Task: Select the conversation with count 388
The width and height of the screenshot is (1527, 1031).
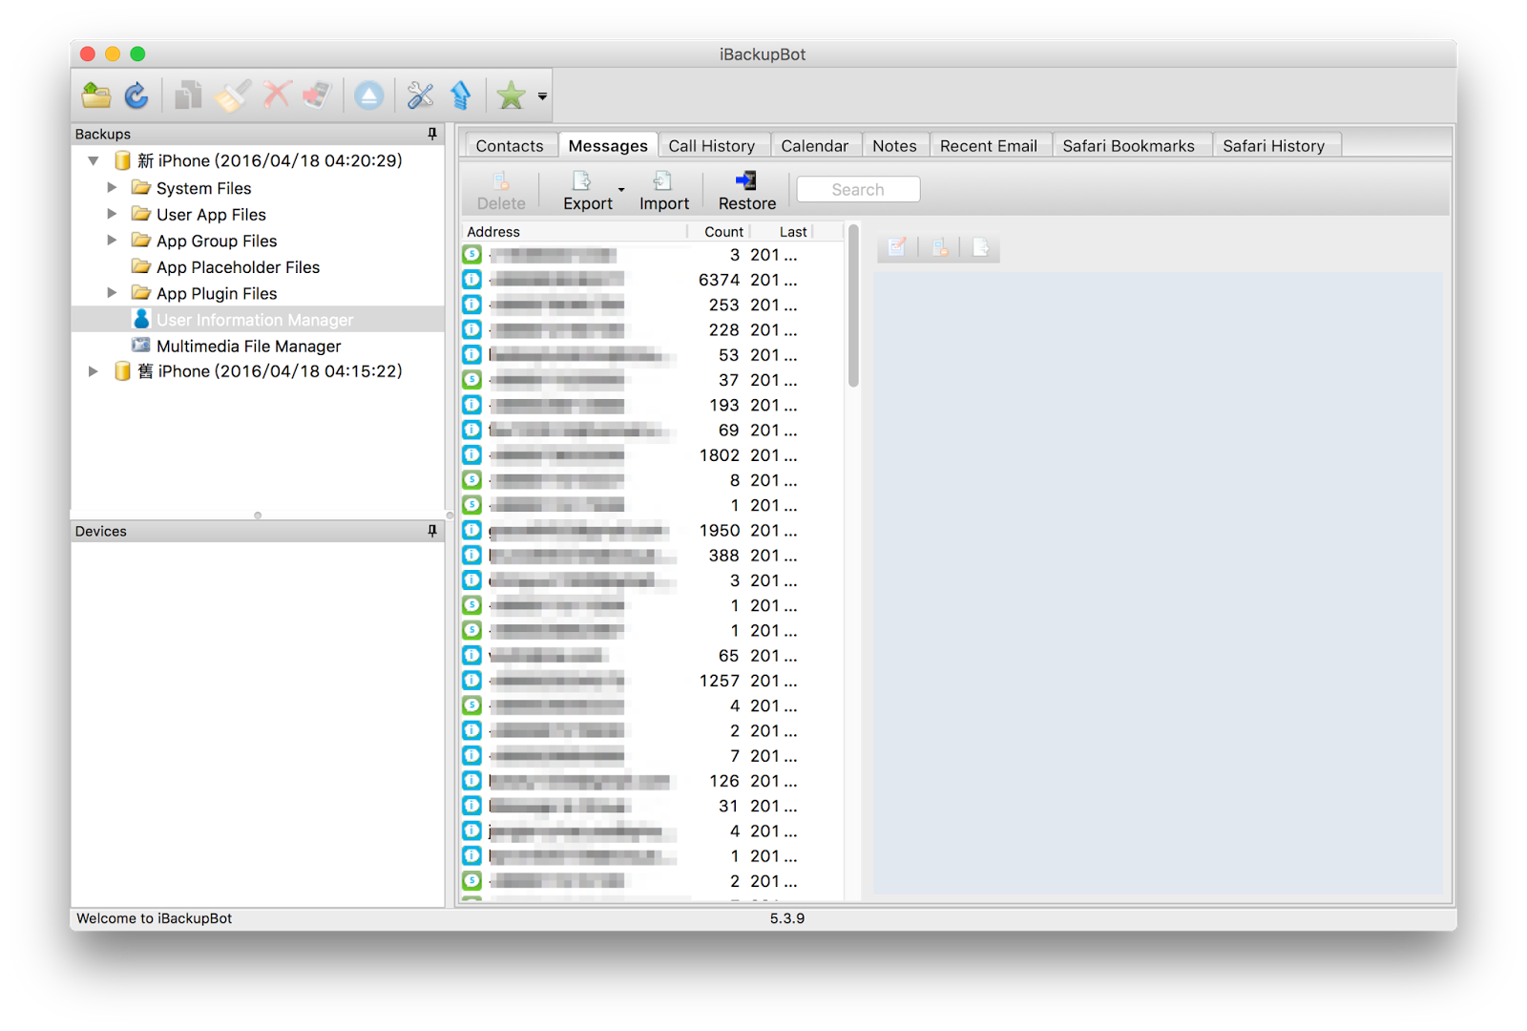Action: [652, 555]
